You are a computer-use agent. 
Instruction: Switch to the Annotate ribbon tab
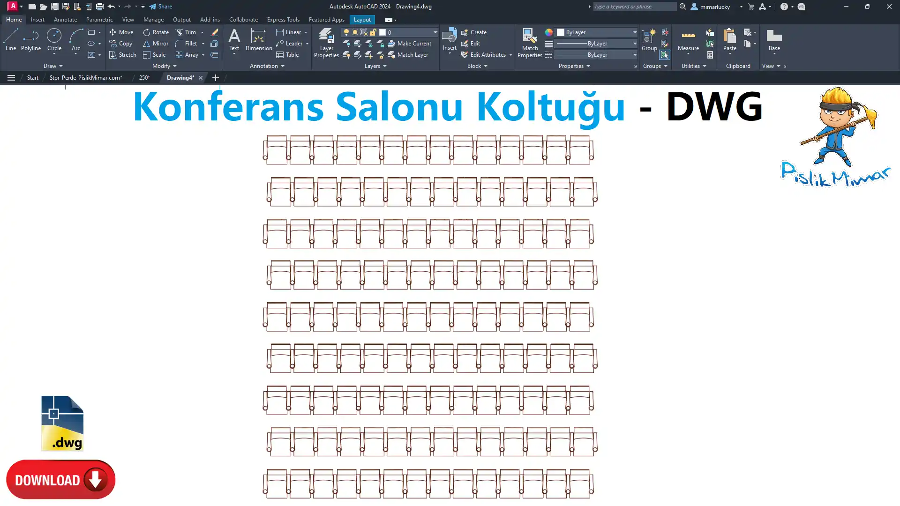tap(65, 20)
